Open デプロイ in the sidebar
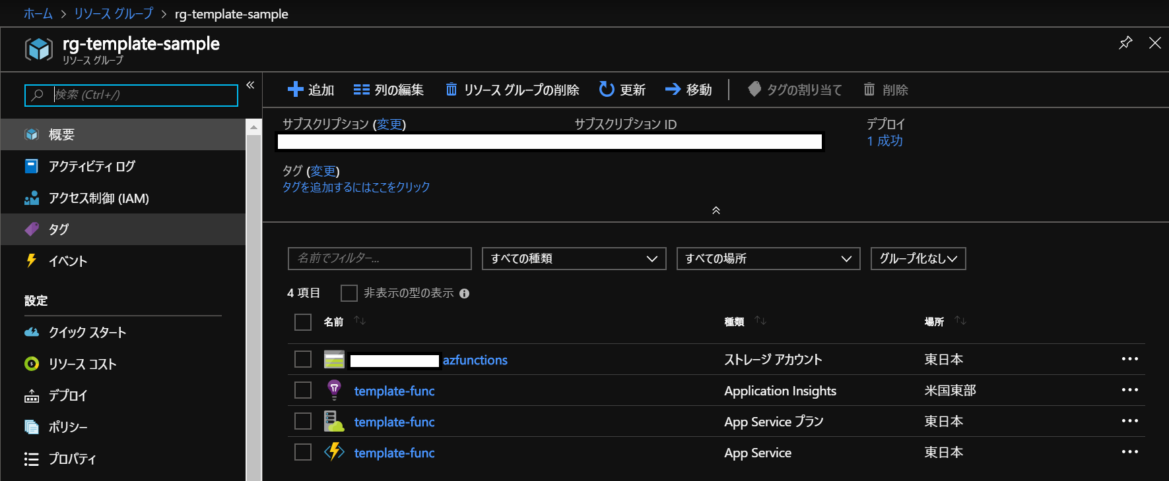 coord(123,395)
